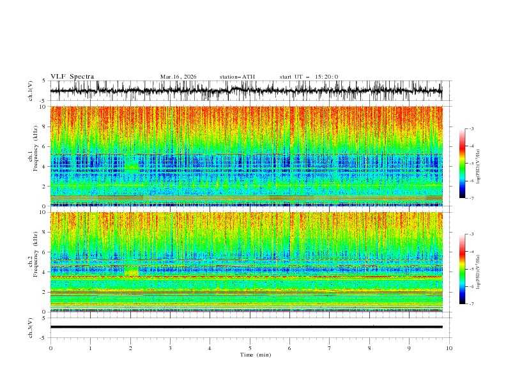506x391 pixels.
Task: Click the "9" tick on the time axis
Action: coord(409,348)
